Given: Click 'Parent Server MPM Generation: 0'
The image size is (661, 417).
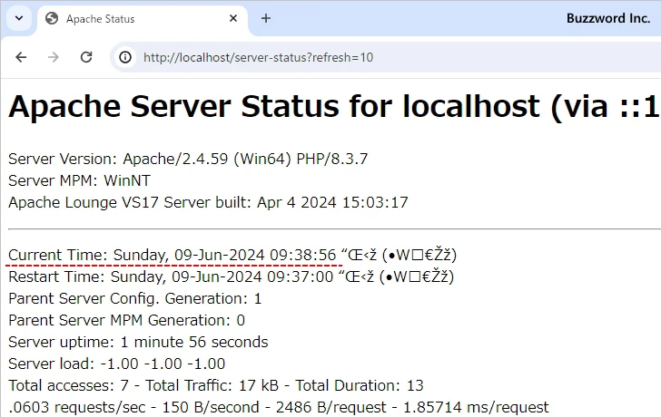Looking at the screenshot, I should tap(126, 321).
